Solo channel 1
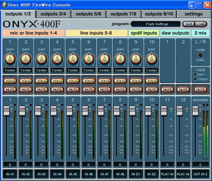Viewport: 212px width, 181px height. pyautogui.click(x=10, y=81)
